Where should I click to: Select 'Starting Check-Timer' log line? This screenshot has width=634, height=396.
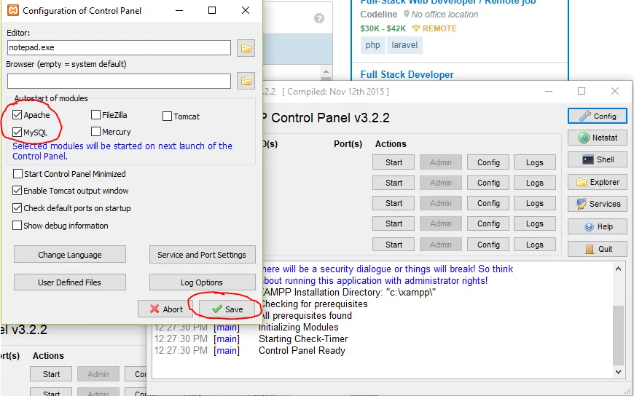pos(303,338)
